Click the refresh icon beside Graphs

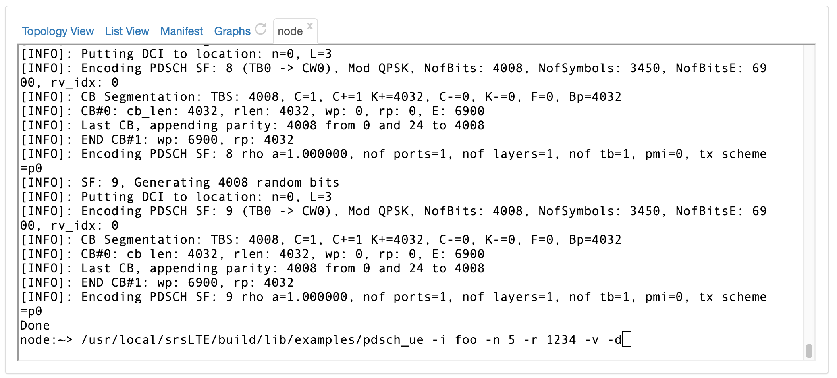pyautogui.click(x=261, y=29)
